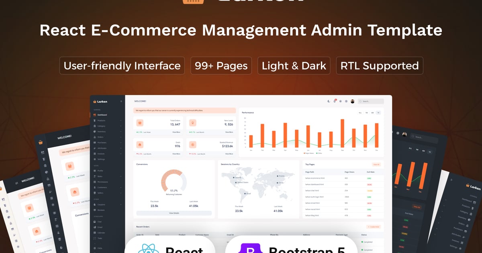Click View All in Top Pages

[x=376, y=164]
